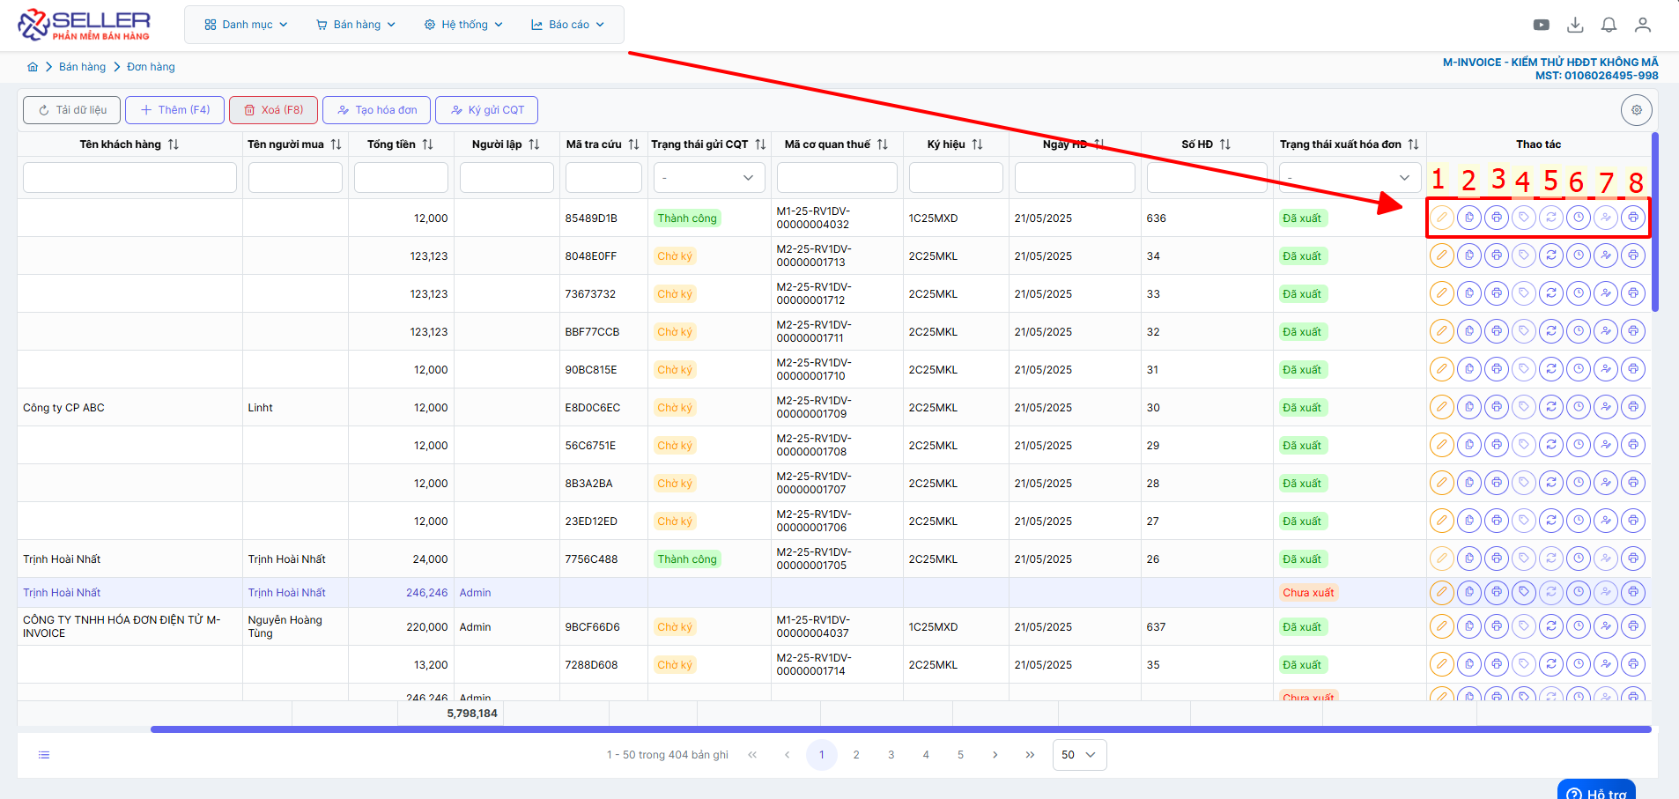
Task: Click lookup code 9BCF66D6
Action: coord(592,627)
